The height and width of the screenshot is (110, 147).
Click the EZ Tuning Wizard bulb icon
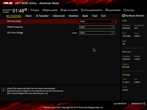click(x=82, y=10)
